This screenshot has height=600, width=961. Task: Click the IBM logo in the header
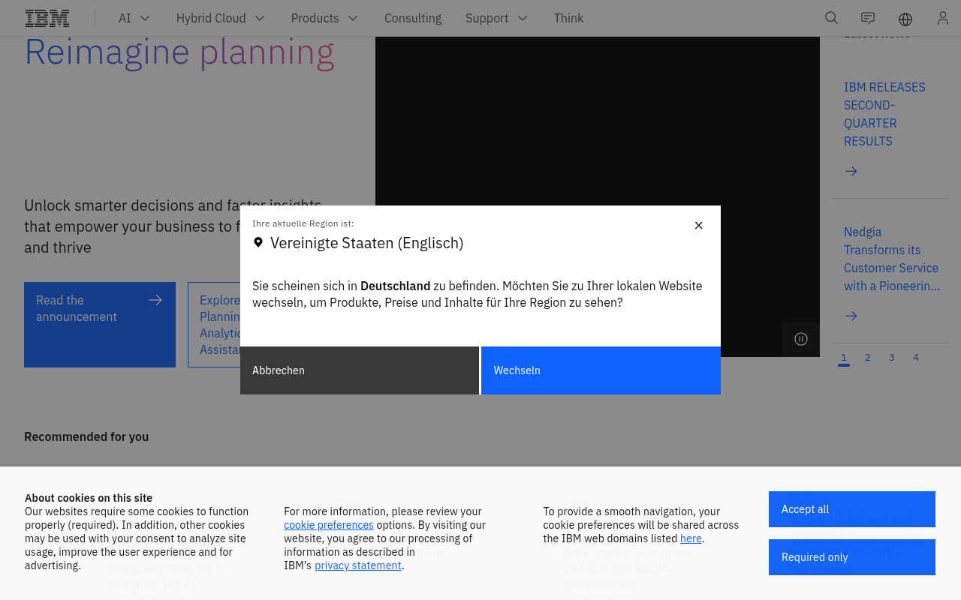pos(47,18)
